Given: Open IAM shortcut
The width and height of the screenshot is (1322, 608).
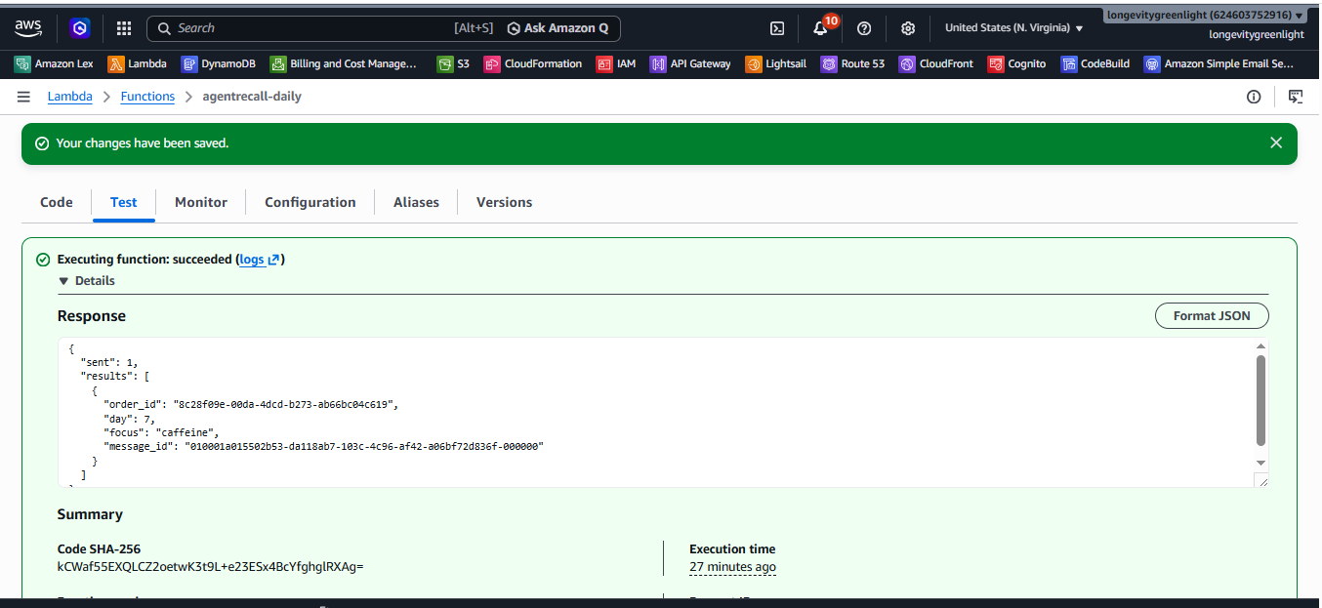Looking at the screenshot, I should [x=616, y=63].
